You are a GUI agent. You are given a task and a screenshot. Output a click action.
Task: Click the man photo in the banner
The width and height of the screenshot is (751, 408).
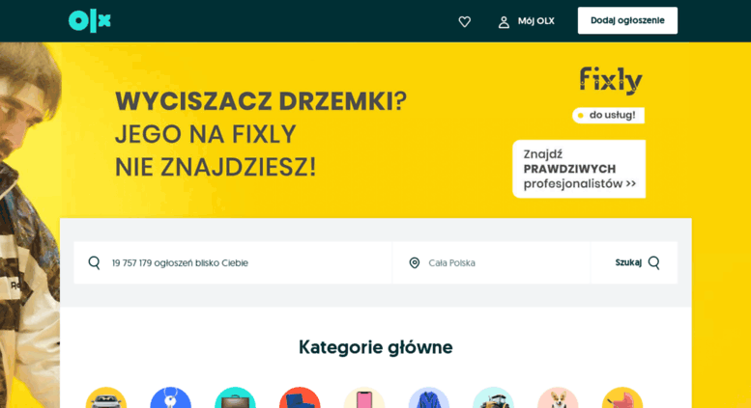[x=30, y=225]
